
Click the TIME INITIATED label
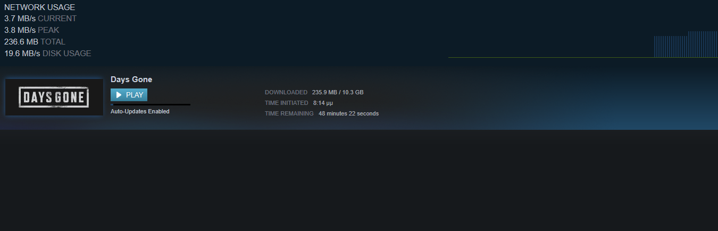287,103
